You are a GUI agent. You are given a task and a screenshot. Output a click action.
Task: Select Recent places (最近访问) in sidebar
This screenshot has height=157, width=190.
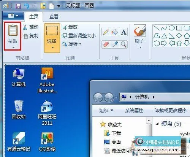(117, 151)
